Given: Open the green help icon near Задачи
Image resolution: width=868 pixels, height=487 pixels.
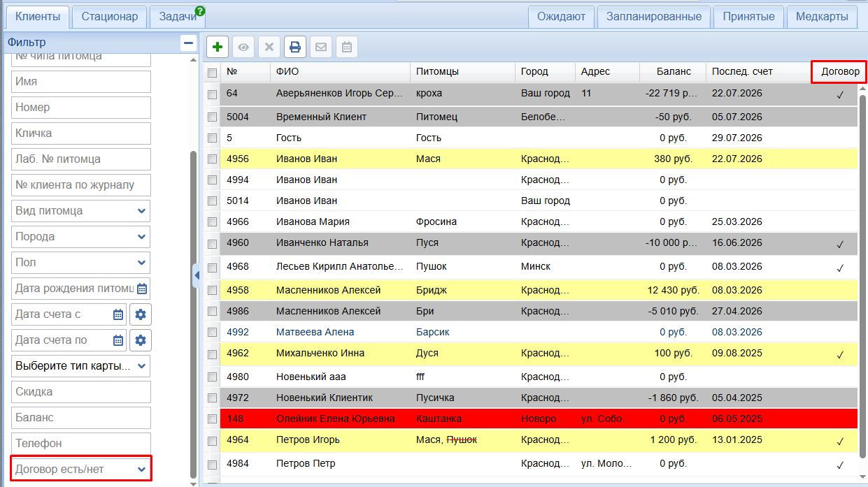Looking at the screenshot, I should [x=200, y=11].
